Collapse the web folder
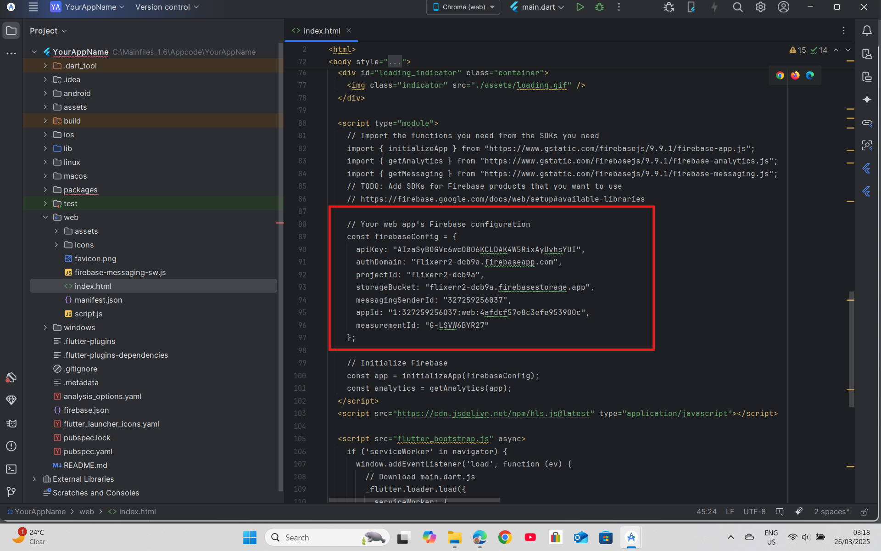Viewport: 881px width, 551px height. point(45,217)
